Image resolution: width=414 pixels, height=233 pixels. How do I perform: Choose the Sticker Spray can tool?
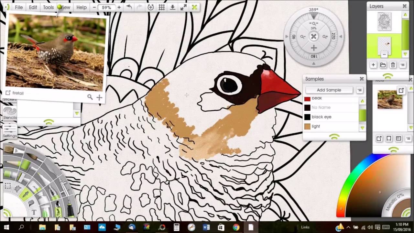[59, 210]
